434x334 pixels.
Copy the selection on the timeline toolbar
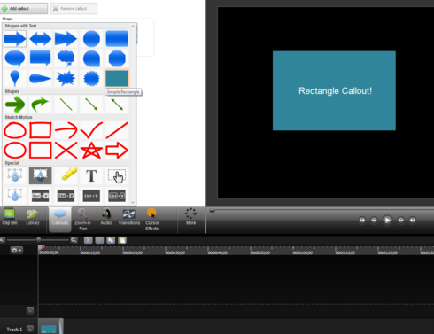click(x=111, y=240)
